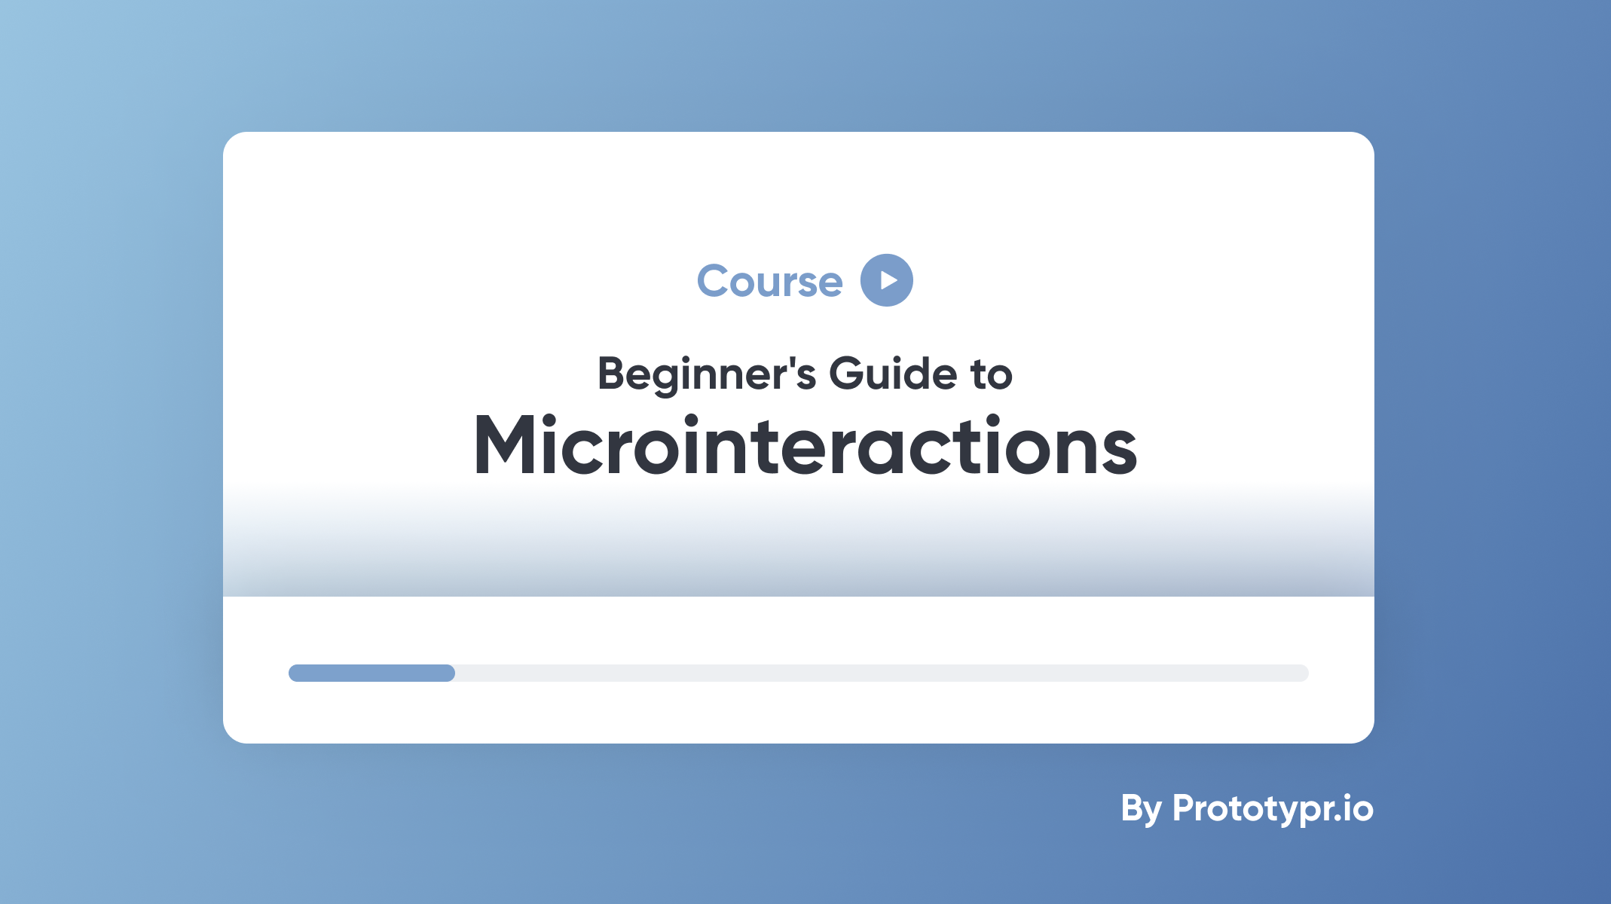Click the filled progress bar segment
The width and height of the screenshot is (1611, 904).
coord(371,672)
